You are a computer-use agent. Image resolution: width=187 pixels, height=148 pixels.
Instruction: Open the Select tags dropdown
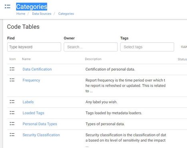[x=147, y=47]
